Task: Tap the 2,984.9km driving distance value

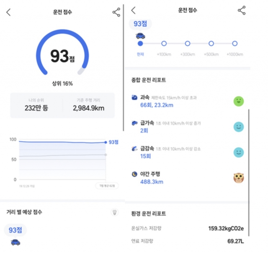Action: point(88,108)
